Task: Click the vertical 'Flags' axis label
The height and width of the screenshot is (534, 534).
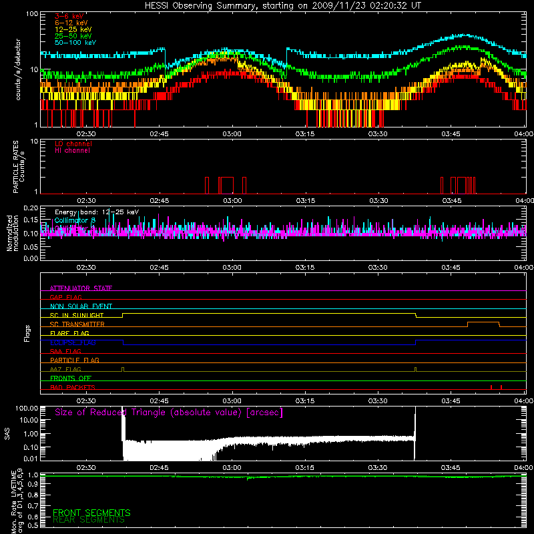Action: (27, 333)
